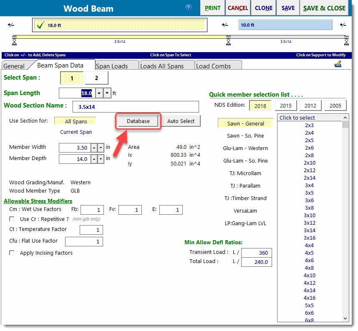Click the middle support symbol to modify it
The width and height of the screenshot is (358, 331).
click(229, 42)
